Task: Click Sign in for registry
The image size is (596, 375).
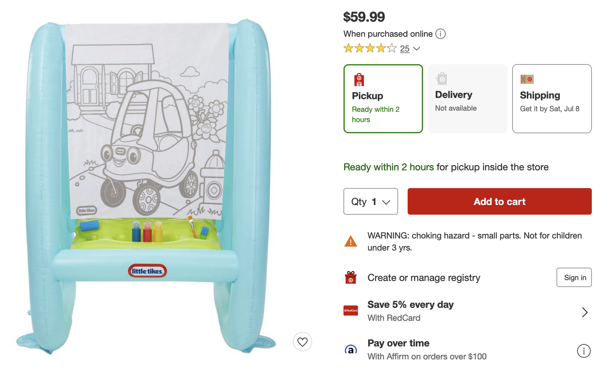Action: [x=574, y=278]
